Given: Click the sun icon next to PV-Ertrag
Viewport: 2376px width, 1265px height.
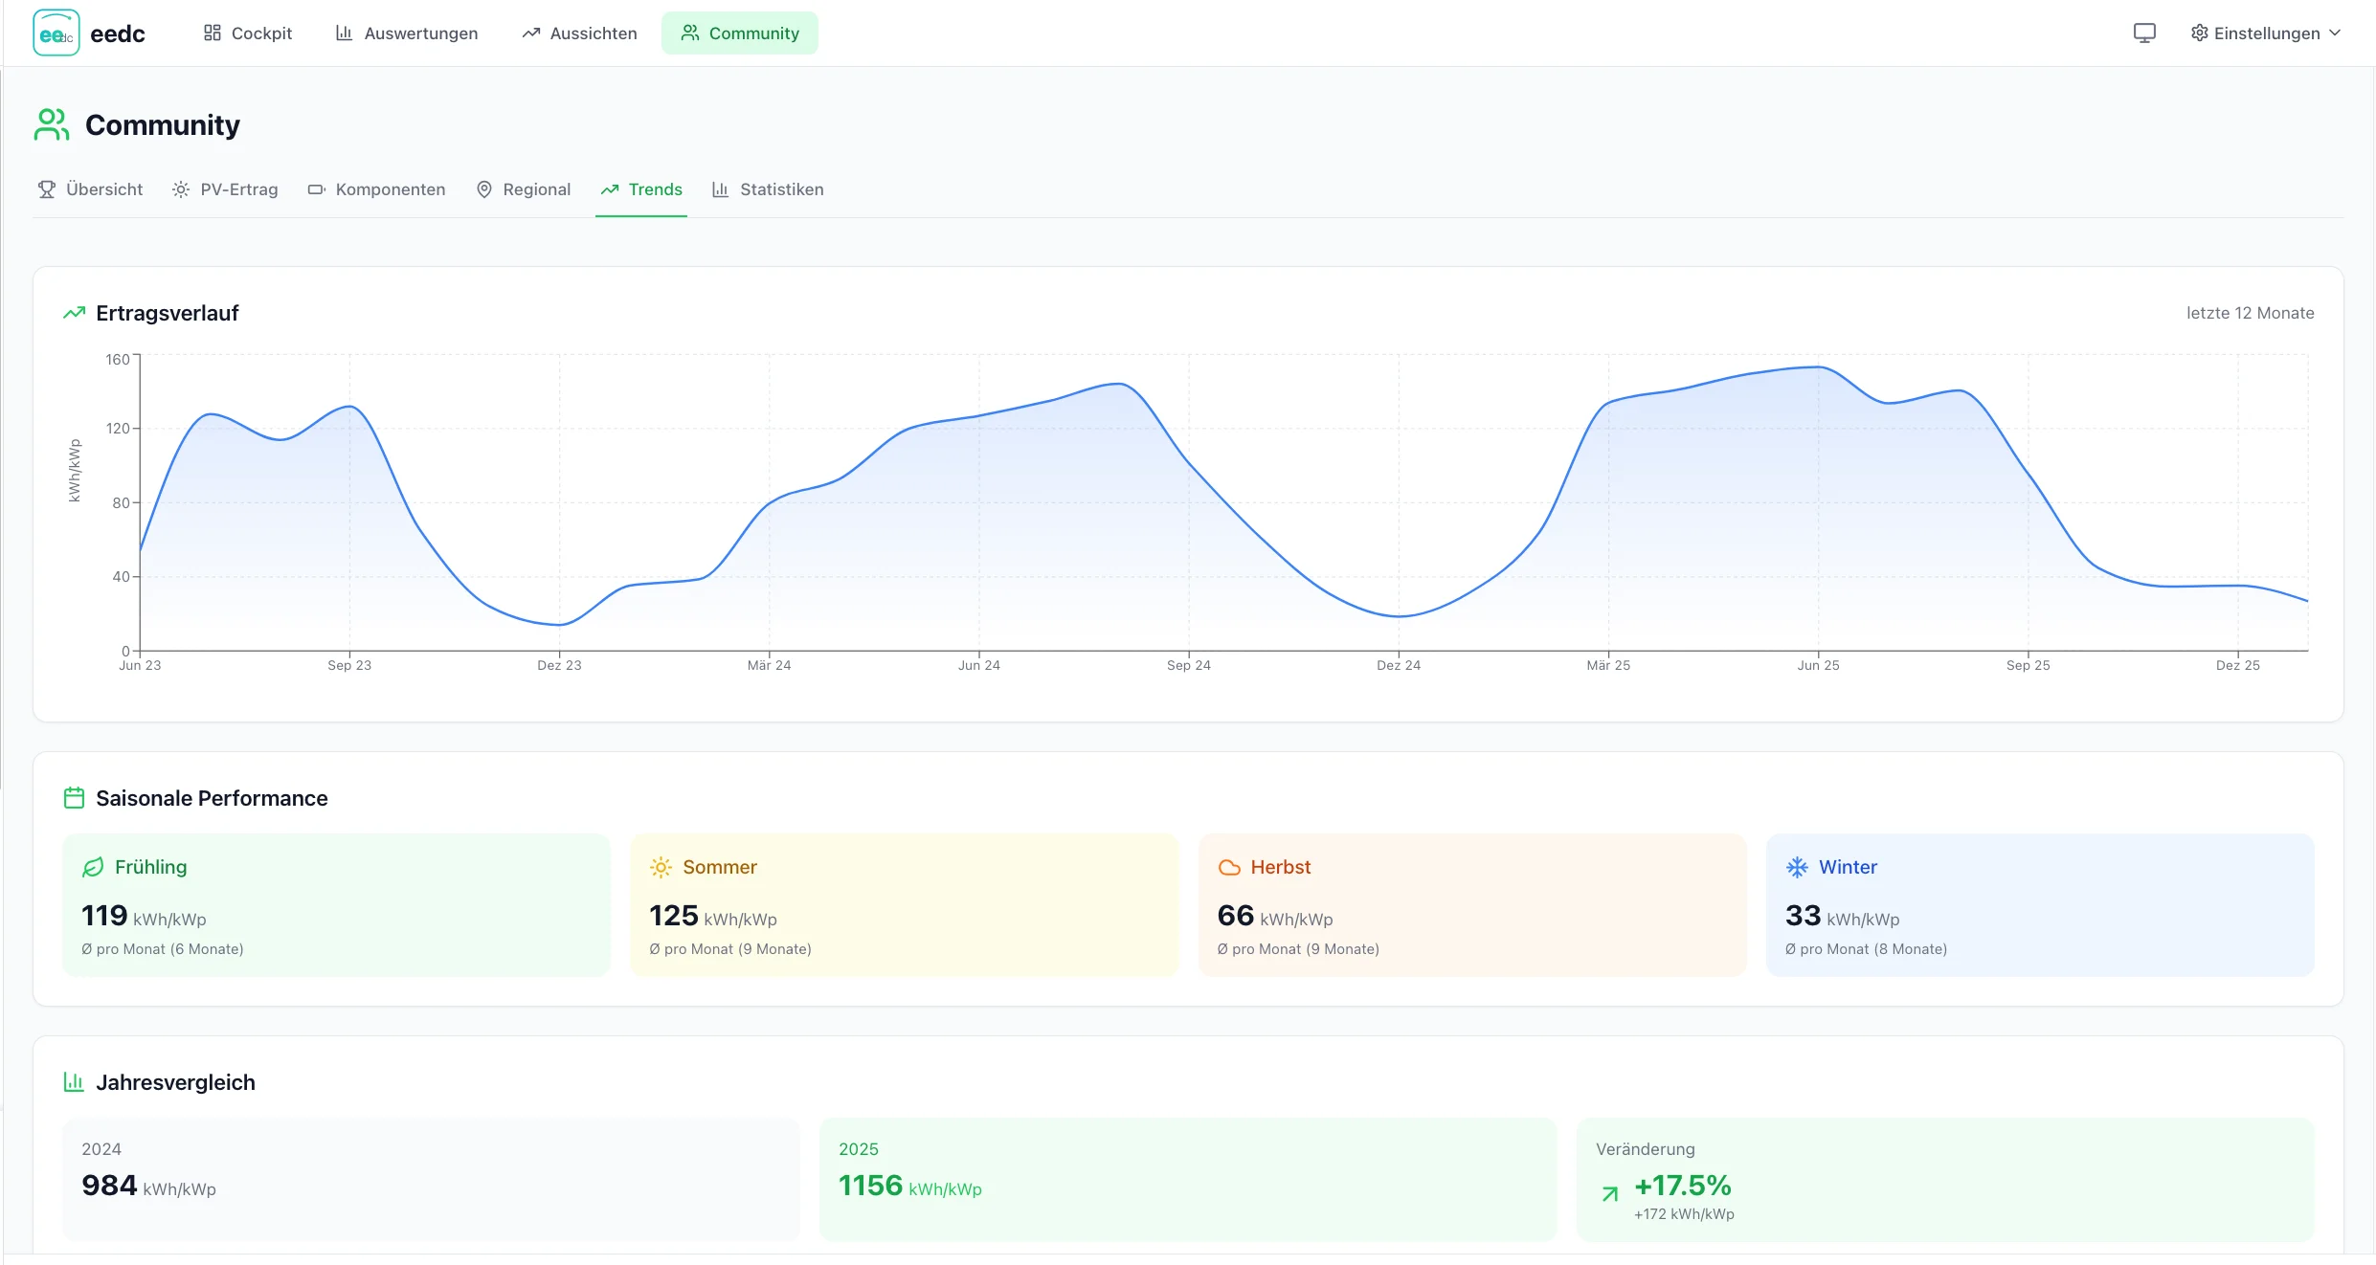Looking at the screenshot, I should point(180,189).
